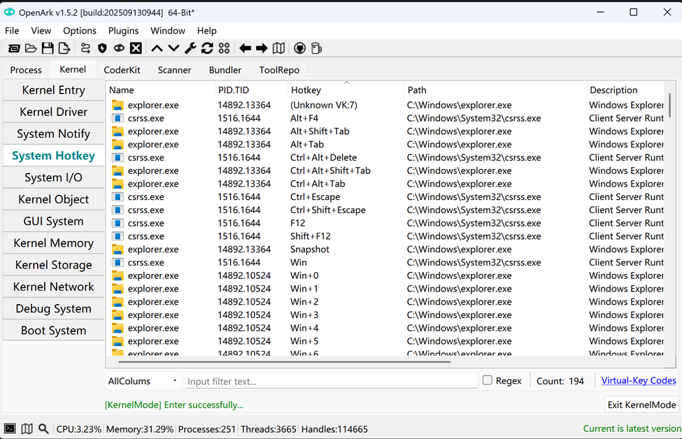Click the horizontal scrollbar under the hotkey list
The image size is (682, 439).
[285, 362]
